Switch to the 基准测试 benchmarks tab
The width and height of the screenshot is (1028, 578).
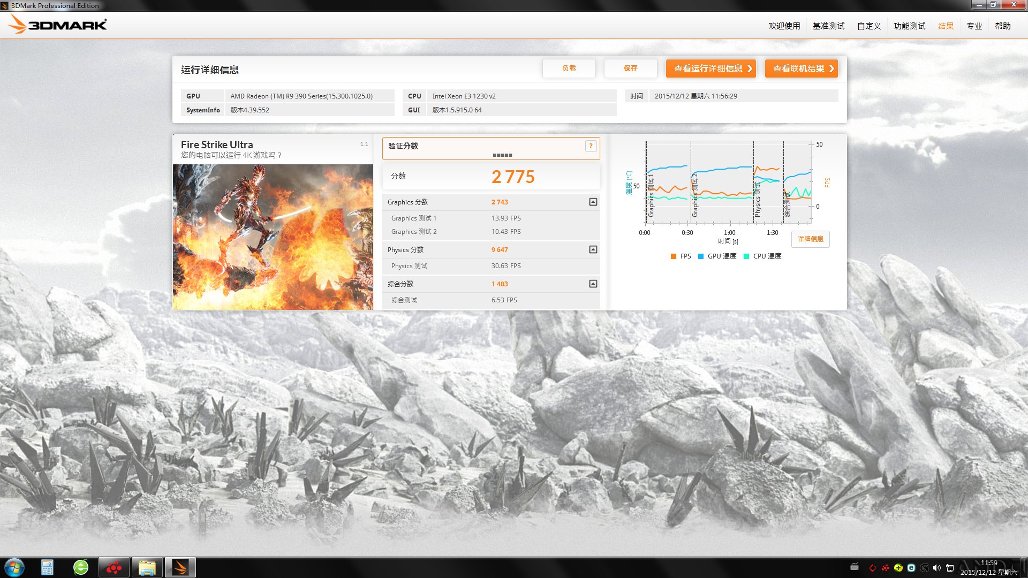pos(828,26)
